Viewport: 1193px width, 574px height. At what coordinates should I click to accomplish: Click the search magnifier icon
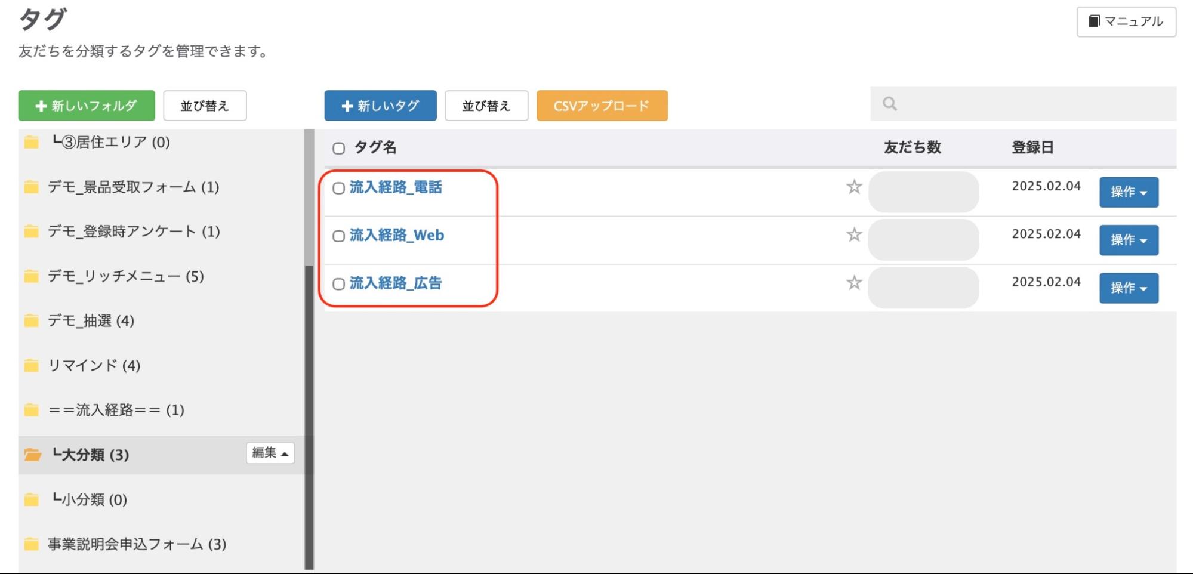(890, 104)
